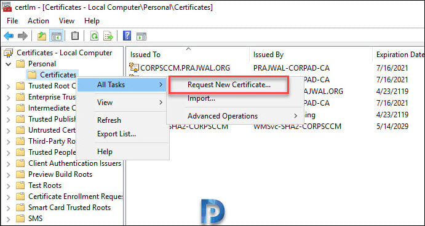Expand the Intermediate node chevron
This screenshot has height=226, width=425.
point(9,109)
